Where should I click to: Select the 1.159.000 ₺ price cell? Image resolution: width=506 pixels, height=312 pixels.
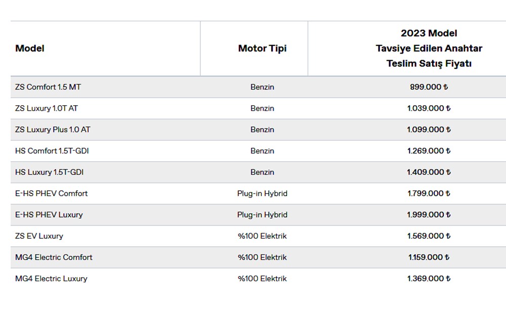click(429, 257)
